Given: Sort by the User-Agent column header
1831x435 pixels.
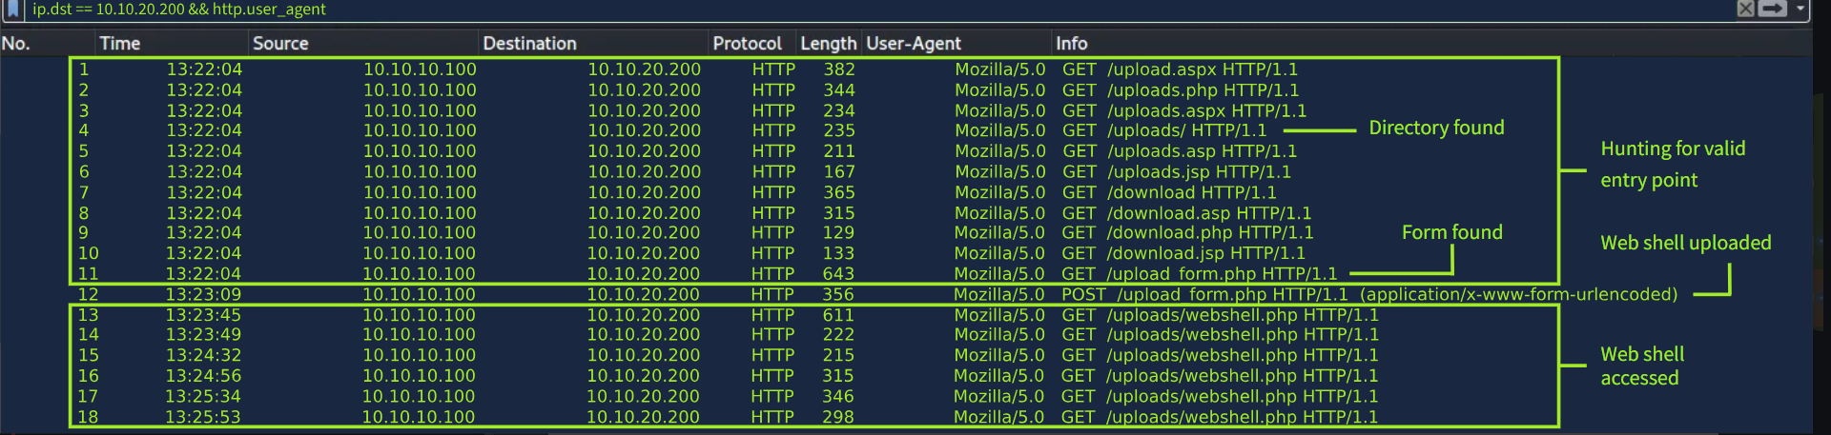Looking at the screenshot, I should click(x=913, y=44).
